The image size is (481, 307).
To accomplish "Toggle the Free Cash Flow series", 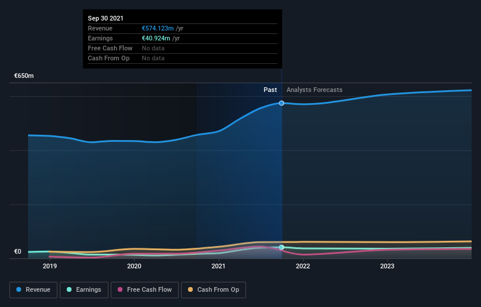I will (x=145, y=290).
